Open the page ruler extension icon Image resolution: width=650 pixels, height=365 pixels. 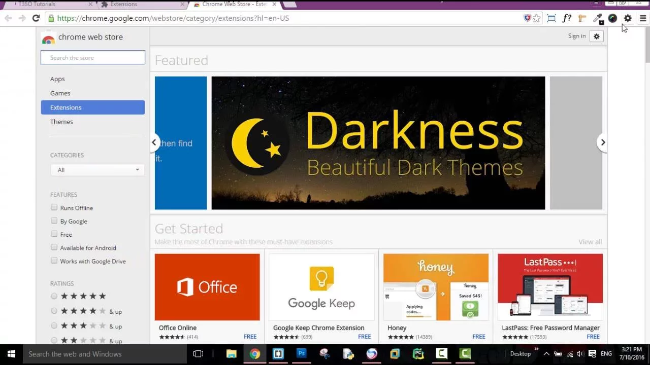click(x=582, y=18)
